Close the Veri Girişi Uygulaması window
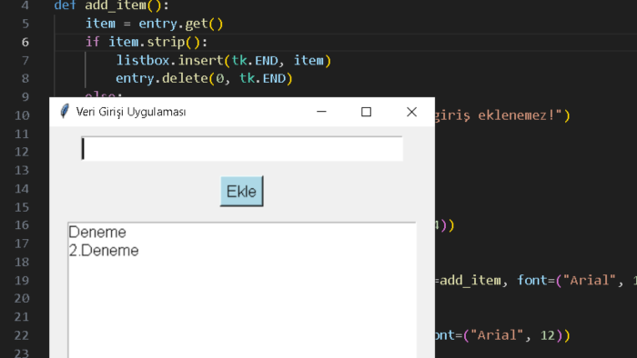 [411, 112]
